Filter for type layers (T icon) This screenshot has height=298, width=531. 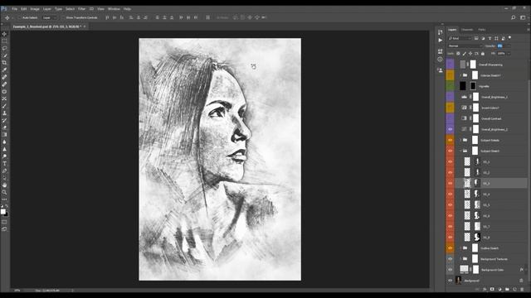pyautogui.click(x=490, y=39)
